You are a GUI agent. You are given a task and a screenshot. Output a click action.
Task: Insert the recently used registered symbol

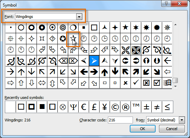[x=125, y=107]
